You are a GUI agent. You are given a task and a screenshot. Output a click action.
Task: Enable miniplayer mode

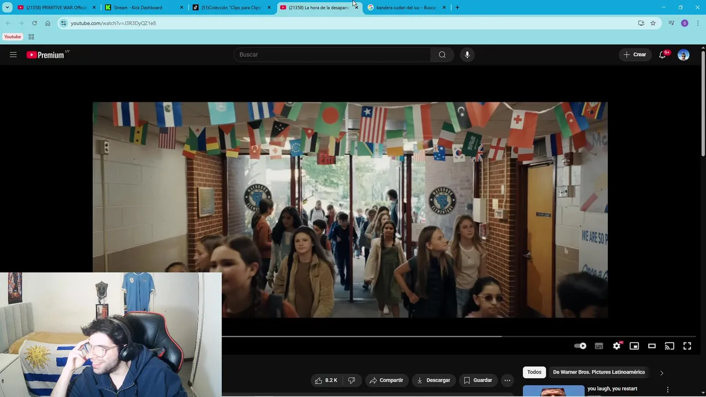point(634,346)
